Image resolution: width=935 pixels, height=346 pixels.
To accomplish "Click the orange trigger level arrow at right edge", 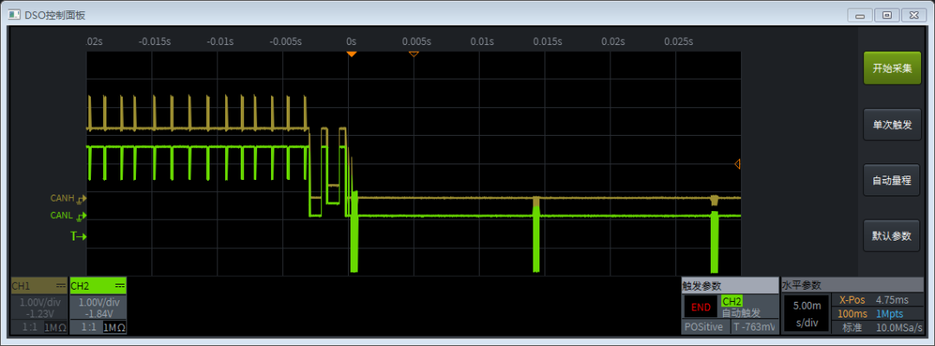I will 737,163.
